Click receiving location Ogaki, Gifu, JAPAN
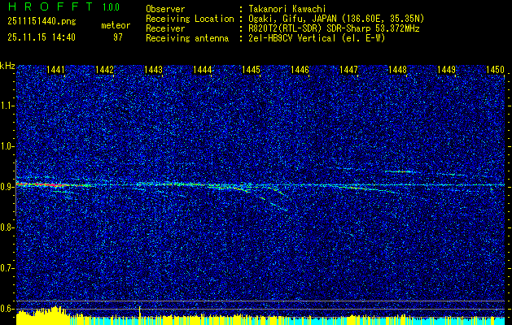 click(295, 19)
